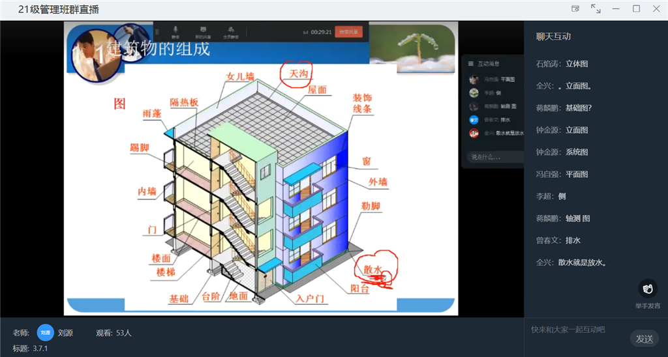This screenshot has width=668, height=357.
Task: Click the 举手发言 label
Action: [x=648, y=306]
